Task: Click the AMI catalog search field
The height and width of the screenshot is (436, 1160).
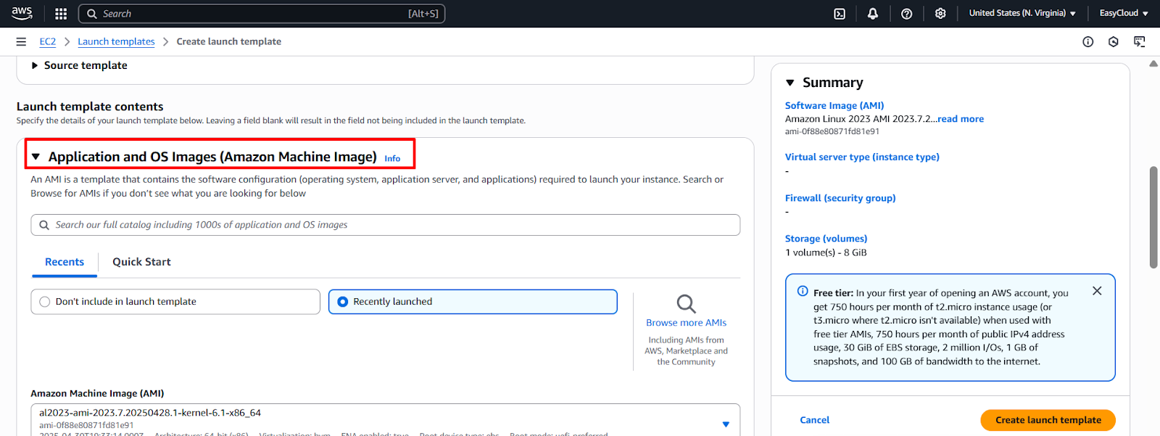Action: 385,225
